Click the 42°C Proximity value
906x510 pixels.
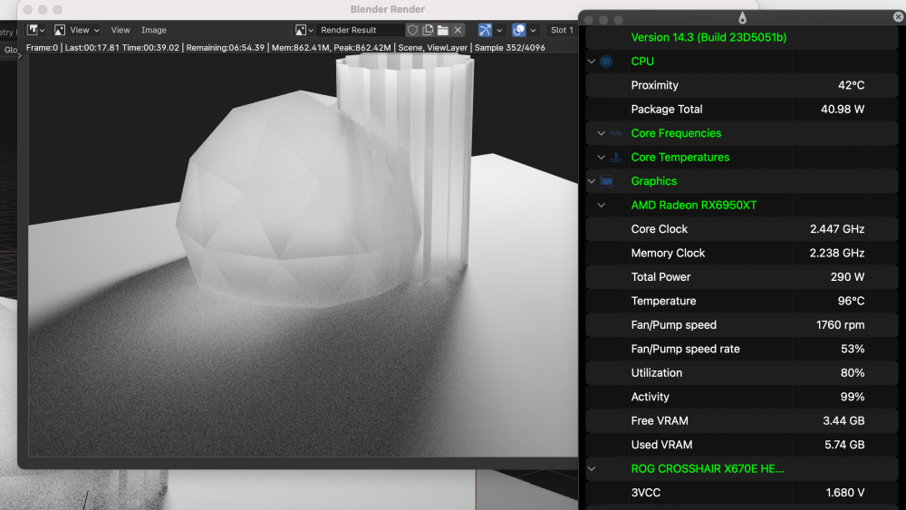(x=851, y=85)
